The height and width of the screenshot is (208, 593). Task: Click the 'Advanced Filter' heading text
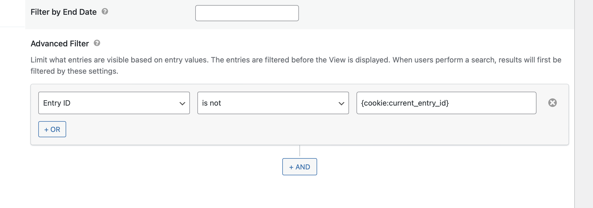(x=60, y=44)
